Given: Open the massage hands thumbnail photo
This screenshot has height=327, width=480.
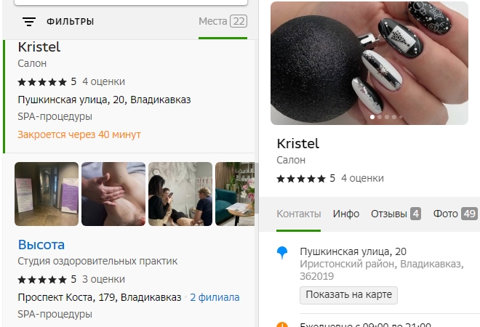Looking at the screenshot, I should point(113,194).
